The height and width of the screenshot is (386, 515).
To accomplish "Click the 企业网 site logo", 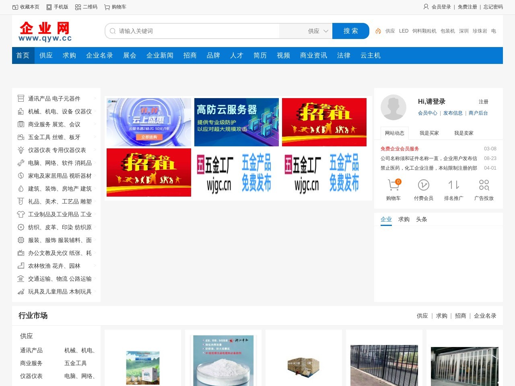I will pos(45,31).
